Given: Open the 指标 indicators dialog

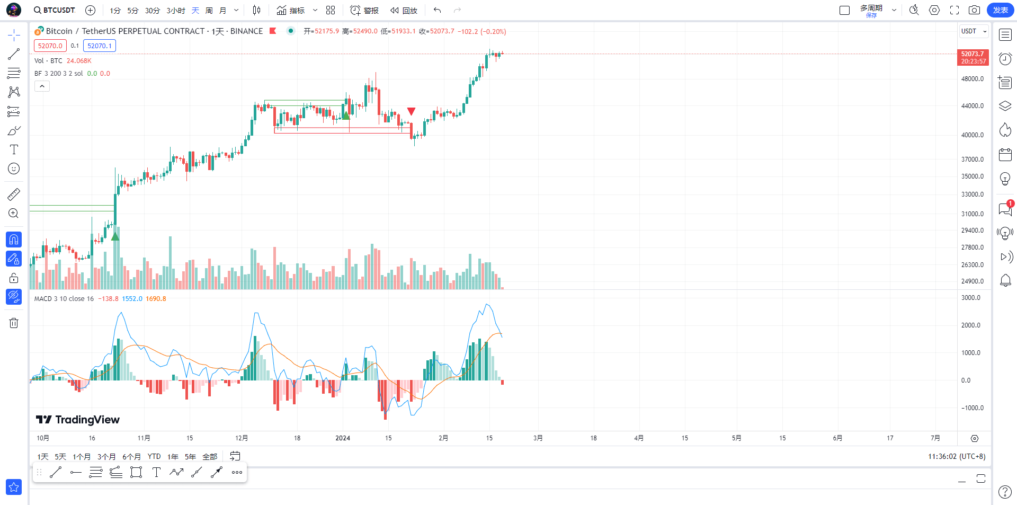Looking at the screenshot, I should click(291, 10).
